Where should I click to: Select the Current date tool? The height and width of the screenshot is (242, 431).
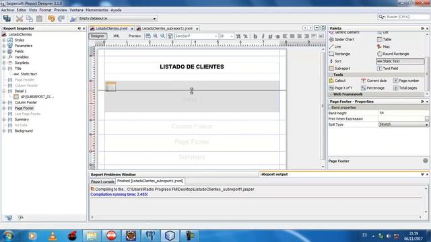[374, 81]
